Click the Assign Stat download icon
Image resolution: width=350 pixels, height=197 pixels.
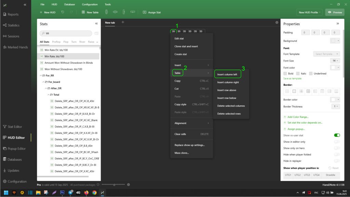pos(145,12)
